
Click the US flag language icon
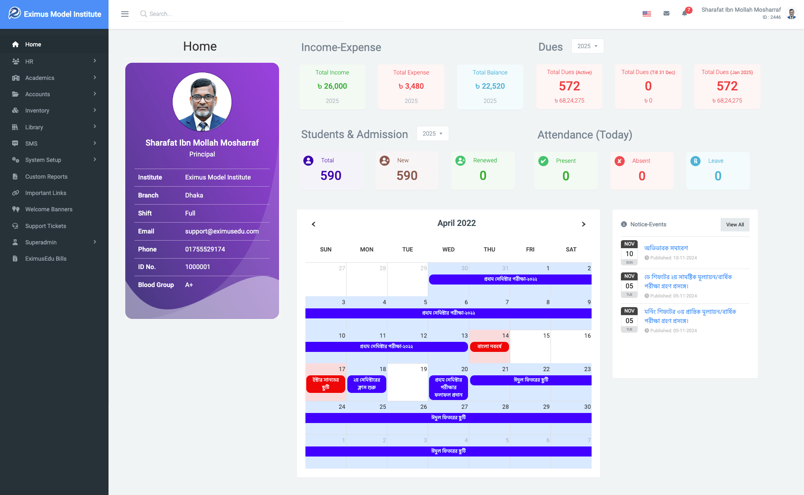646,14
